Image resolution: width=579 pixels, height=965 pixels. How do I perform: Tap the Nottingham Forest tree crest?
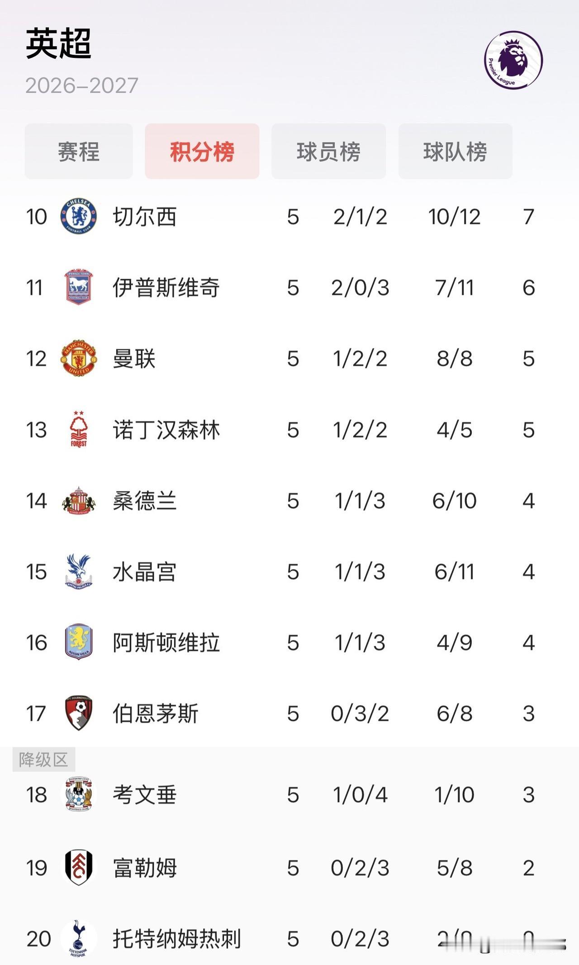(x=79, y=429)
